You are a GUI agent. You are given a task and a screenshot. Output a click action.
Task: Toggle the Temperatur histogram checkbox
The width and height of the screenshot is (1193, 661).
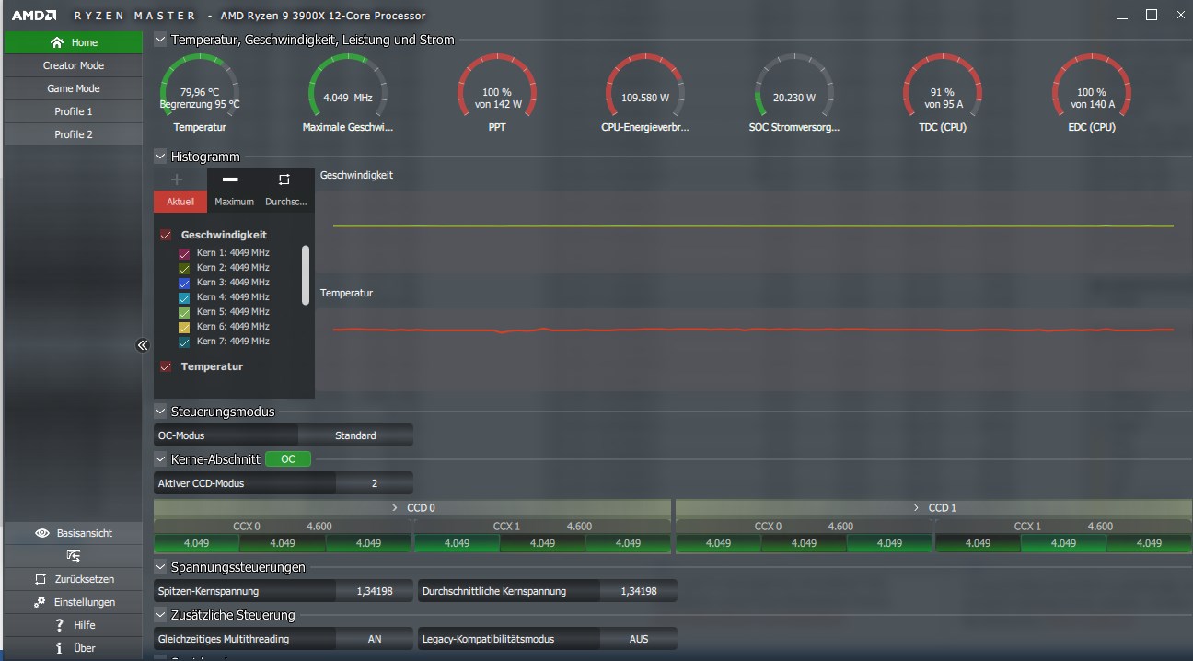166,366
